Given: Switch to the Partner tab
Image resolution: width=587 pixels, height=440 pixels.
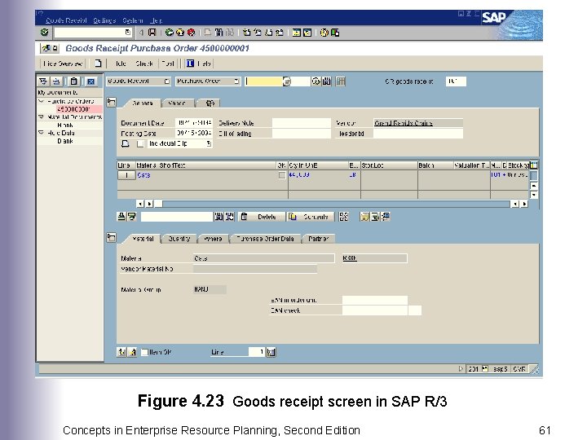Looking at the screenshot, I should [x=318, y=239].
